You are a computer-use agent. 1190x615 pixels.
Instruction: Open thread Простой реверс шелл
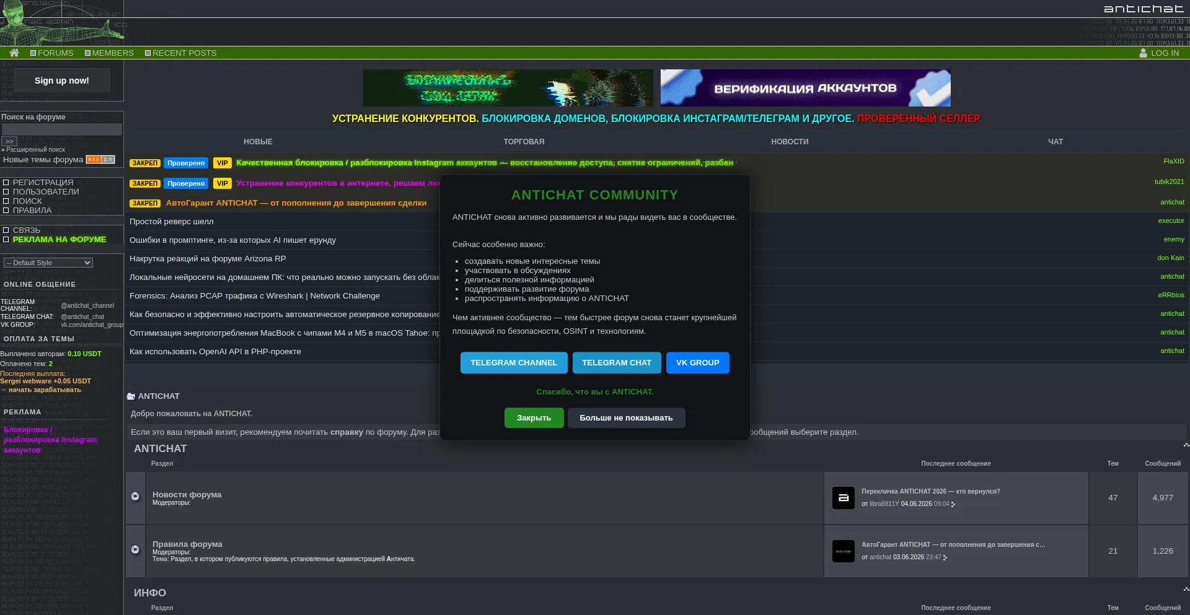coord(172,221)
